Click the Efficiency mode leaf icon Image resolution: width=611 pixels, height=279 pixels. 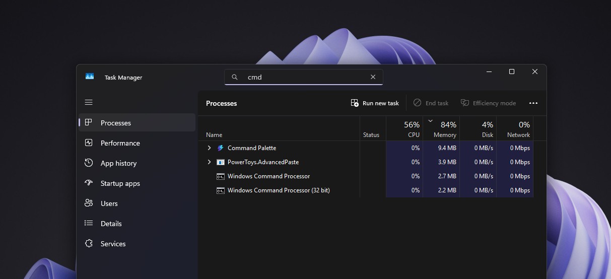point(465,103)
